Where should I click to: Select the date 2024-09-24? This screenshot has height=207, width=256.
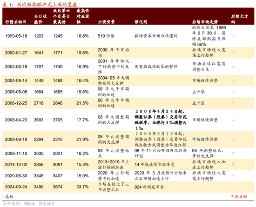[16, 187]
